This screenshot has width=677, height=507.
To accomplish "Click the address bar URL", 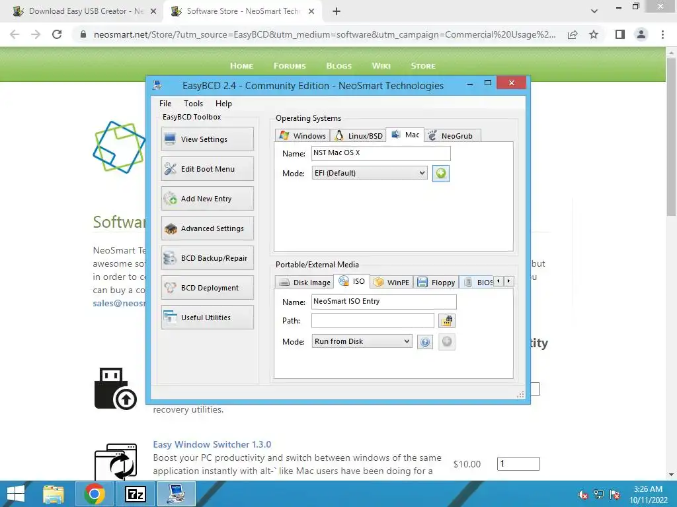I will tap(325, 34).
